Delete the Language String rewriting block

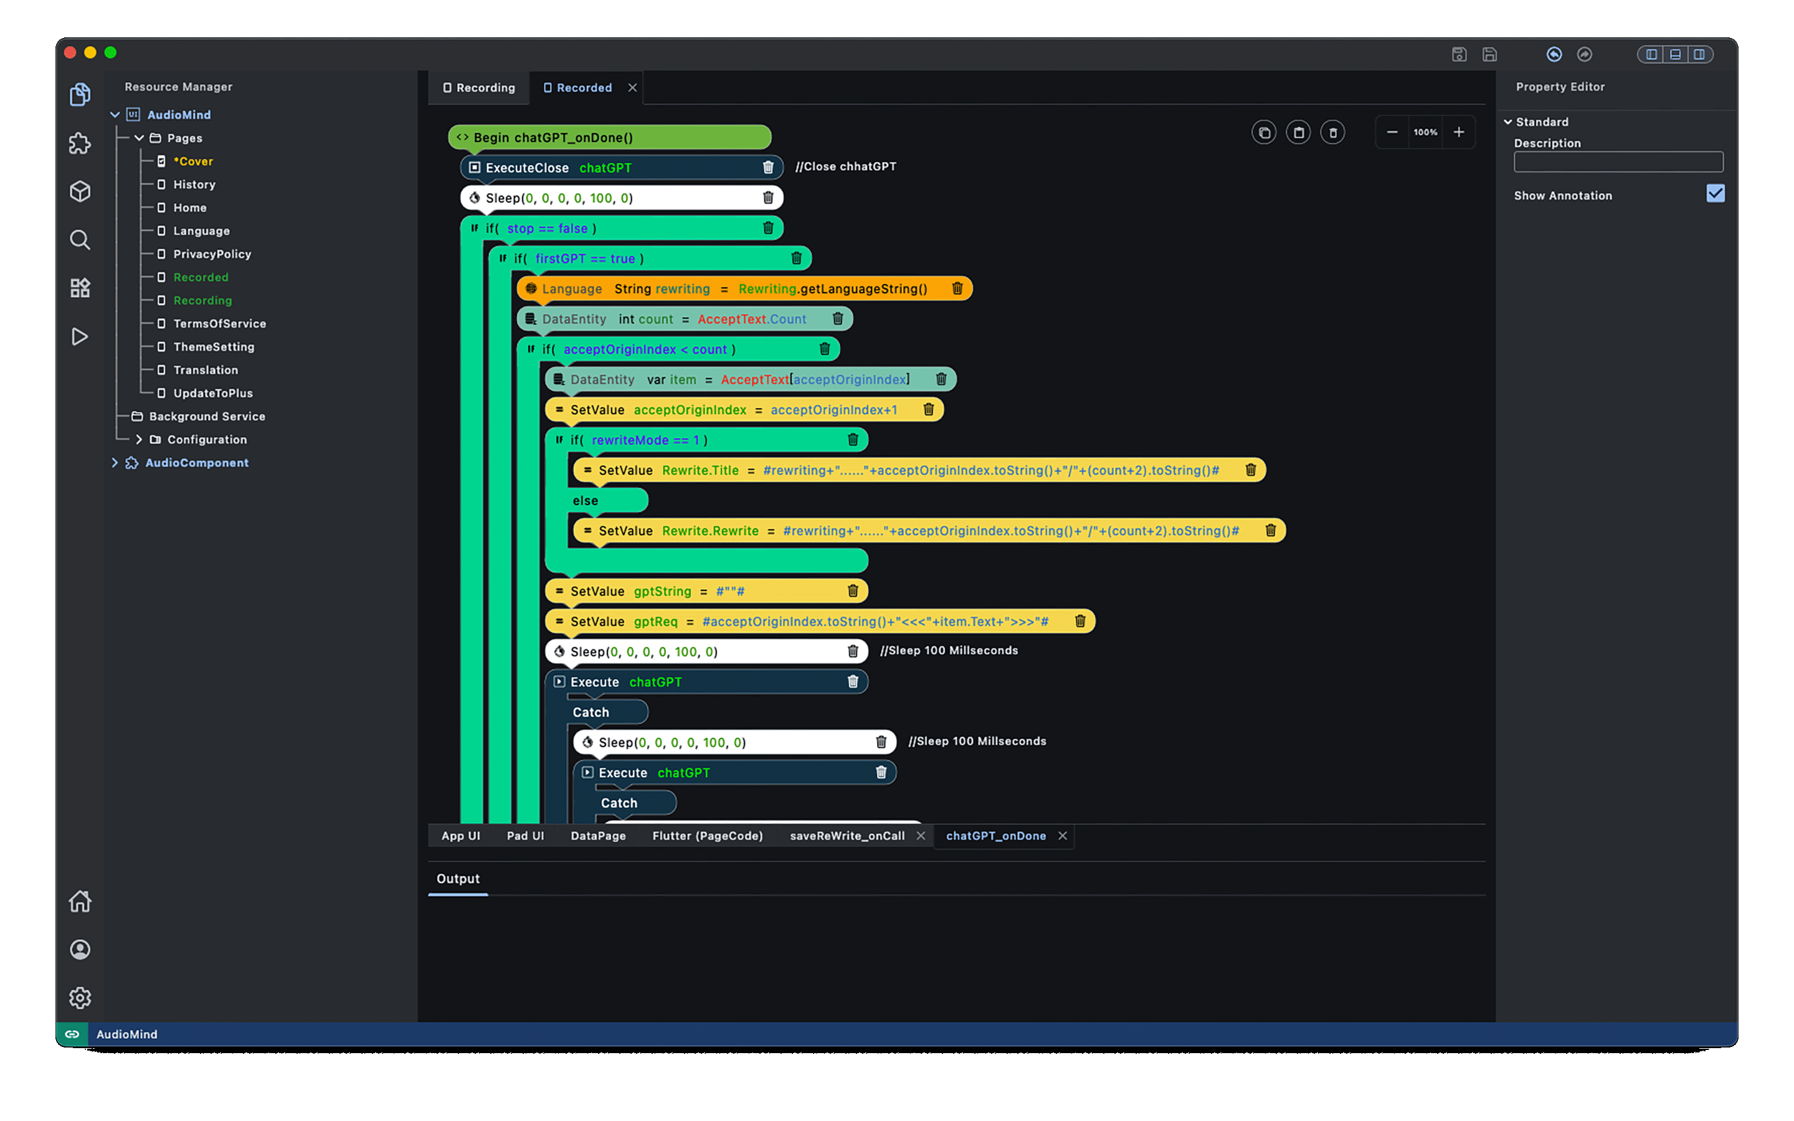[x=957, y=288]
